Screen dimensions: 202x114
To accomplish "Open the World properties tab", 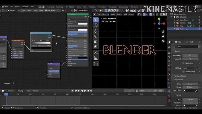I will (x=169, y=69).
